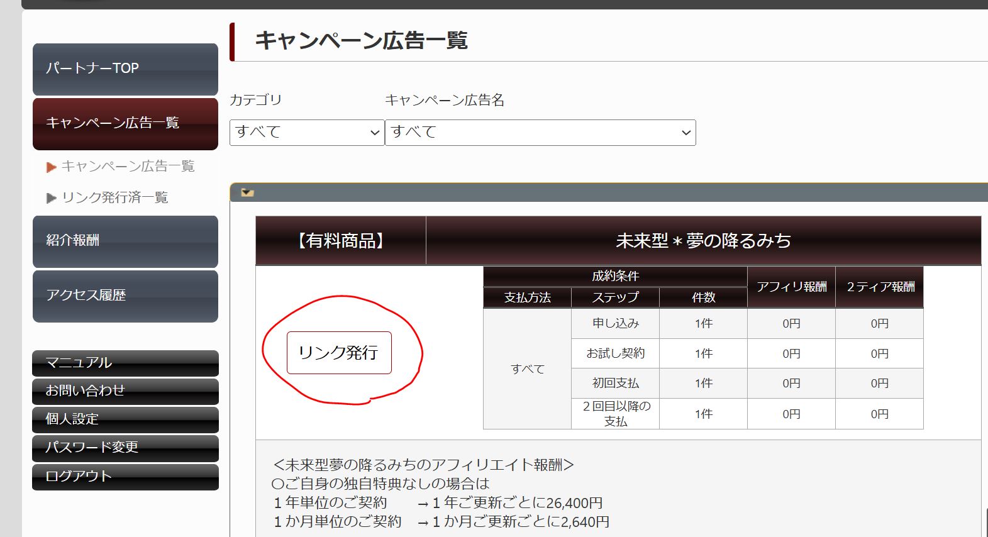This screenshot has height=537, width=988.
Task: Click the 2ティア報酬 column header
Action: coord(879,287)
